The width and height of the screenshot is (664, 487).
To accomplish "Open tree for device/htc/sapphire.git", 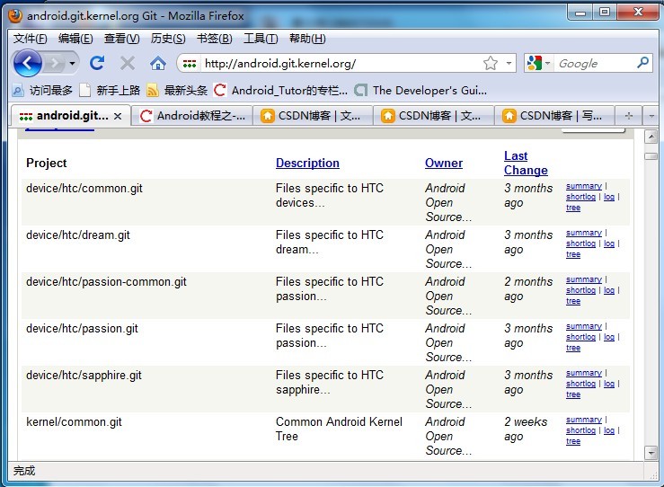I will [x=573, y=394].
